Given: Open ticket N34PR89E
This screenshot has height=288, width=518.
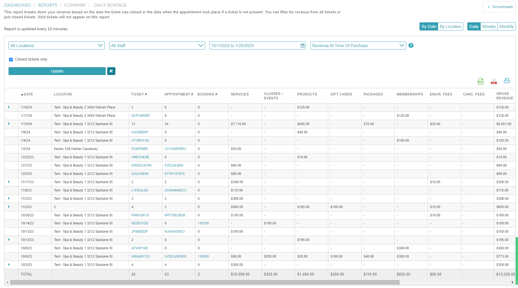Looking at the screenshot, I should [x=140, y=149].
